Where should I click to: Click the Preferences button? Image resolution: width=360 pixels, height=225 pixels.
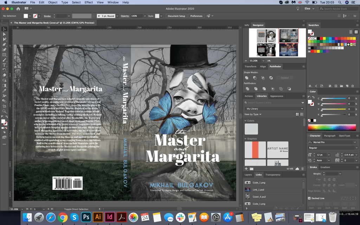pyautogui.click(x=196, y=16)
